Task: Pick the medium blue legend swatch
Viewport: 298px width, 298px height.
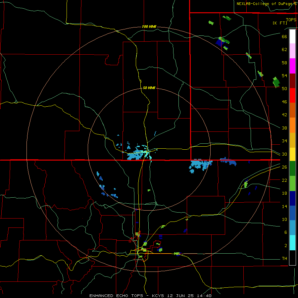Action: [292, 213]
